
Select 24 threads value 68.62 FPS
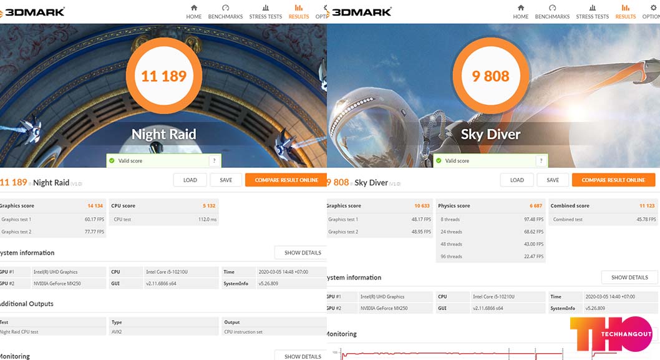point(534,231)
